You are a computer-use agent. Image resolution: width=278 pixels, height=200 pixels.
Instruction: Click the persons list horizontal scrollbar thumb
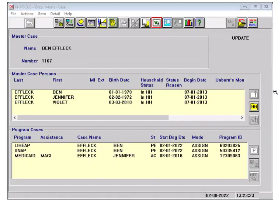coord(93,118)
